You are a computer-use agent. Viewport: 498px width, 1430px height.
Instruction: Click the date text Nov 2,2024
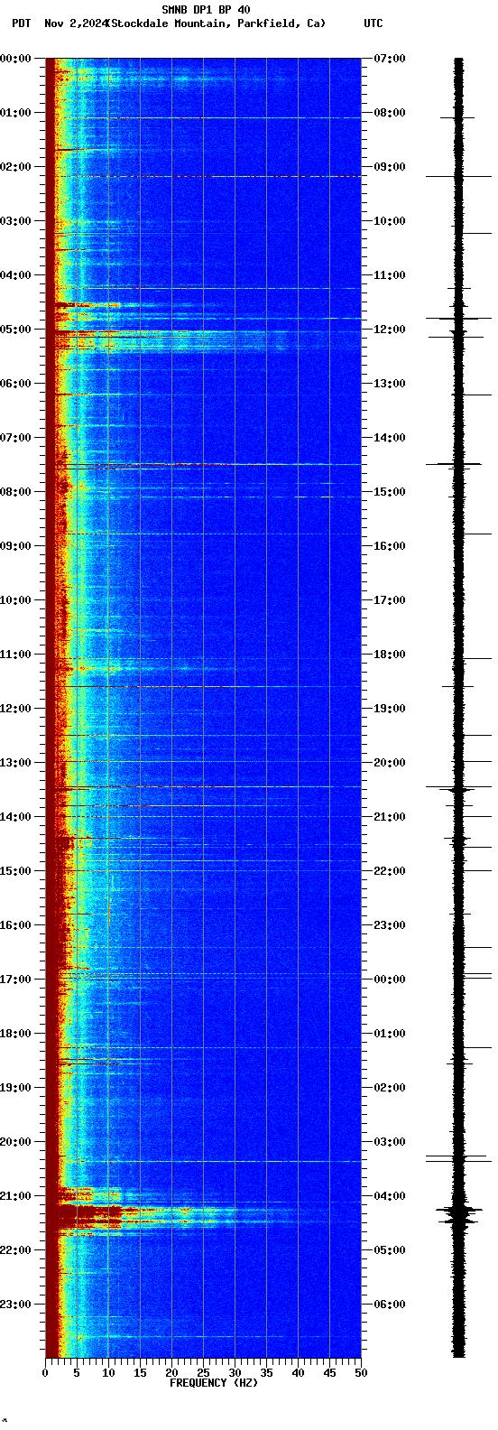pos(75,23)
